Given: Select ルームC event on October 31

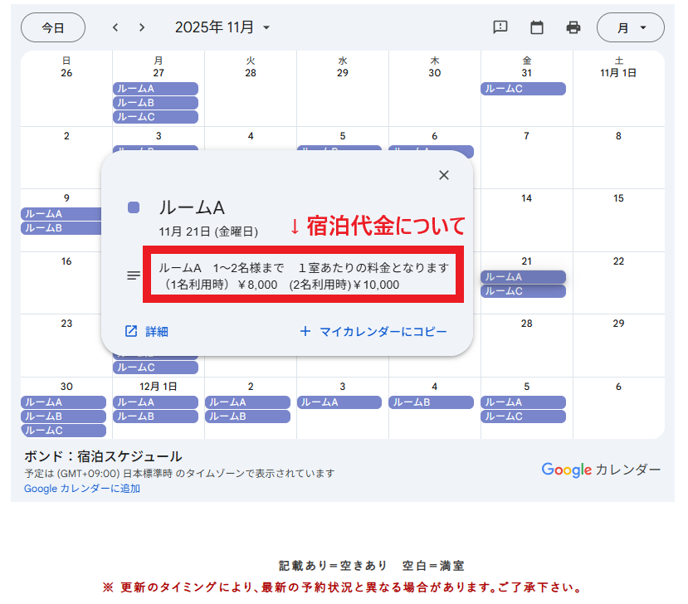Looking at the screenshot, I should [523, 89].
